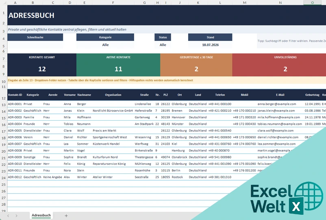Select the Küstenwerk Handel cell
The height and width of the screenshot is (220, 326).
click(x=113, y=144)
